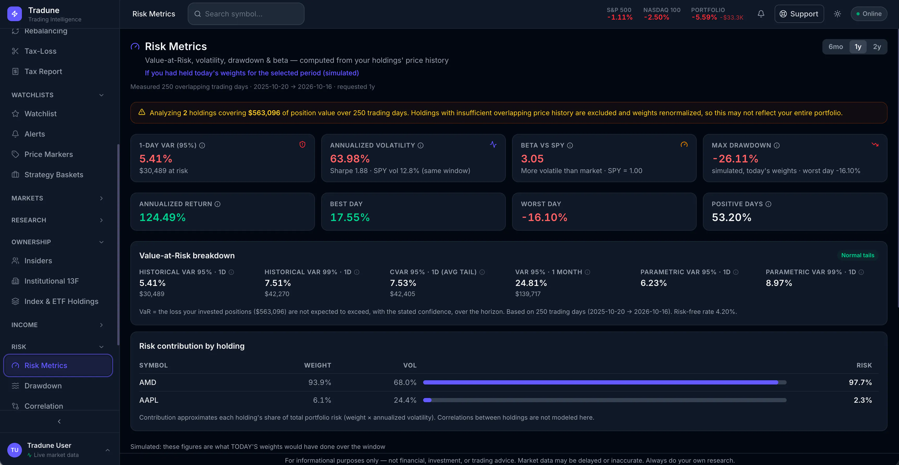Open Institutional 13F in sidebar
This screenshot has width=899, height=465.
pos(58,281)
